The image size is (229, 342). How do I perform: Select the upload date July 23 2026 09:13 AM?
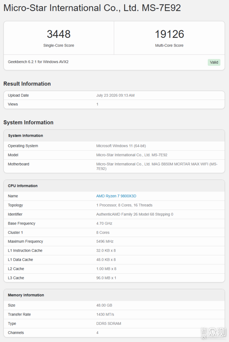click(115, 95)
